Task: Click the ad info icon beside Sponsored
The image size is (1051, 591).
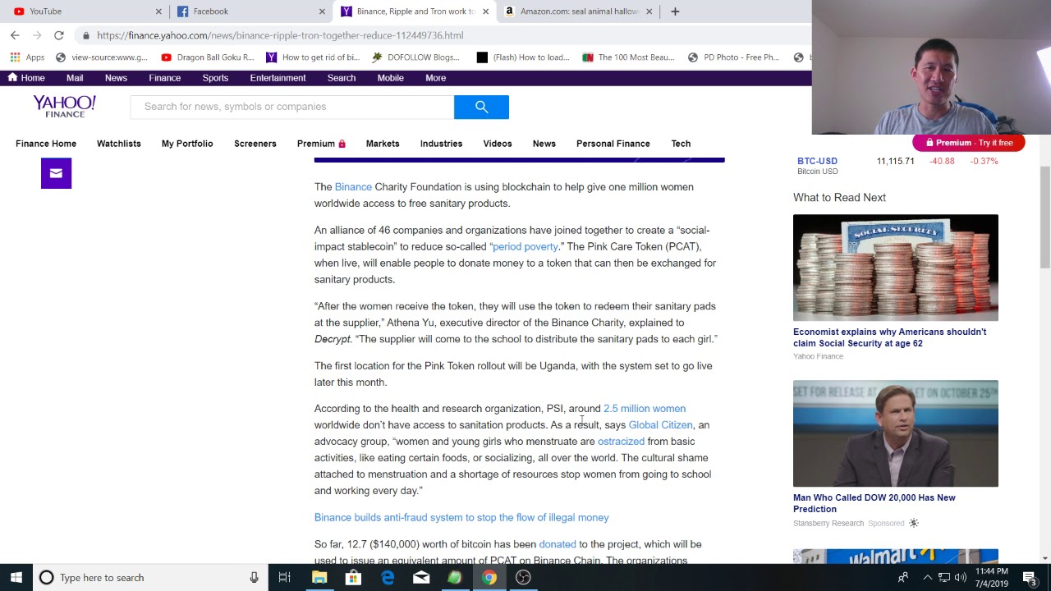Action: [913, 523]
